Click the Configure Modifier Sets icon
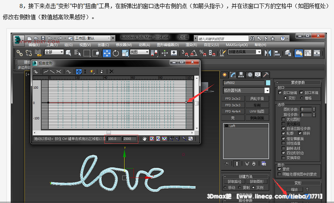 coord(264,163)
